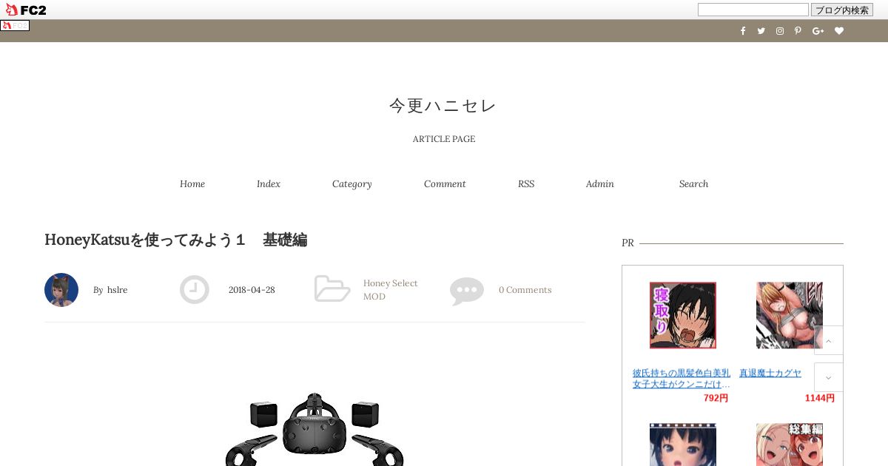Click the page up arrow button
The width and height of the screenshot is (888, 466).
click(829, 340)
